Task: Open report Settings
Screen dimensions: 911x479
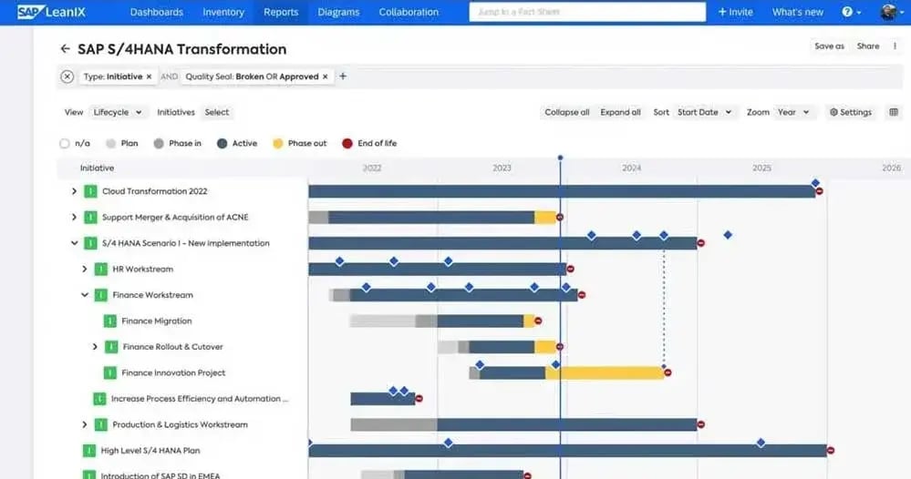Action: click(851, 112)
